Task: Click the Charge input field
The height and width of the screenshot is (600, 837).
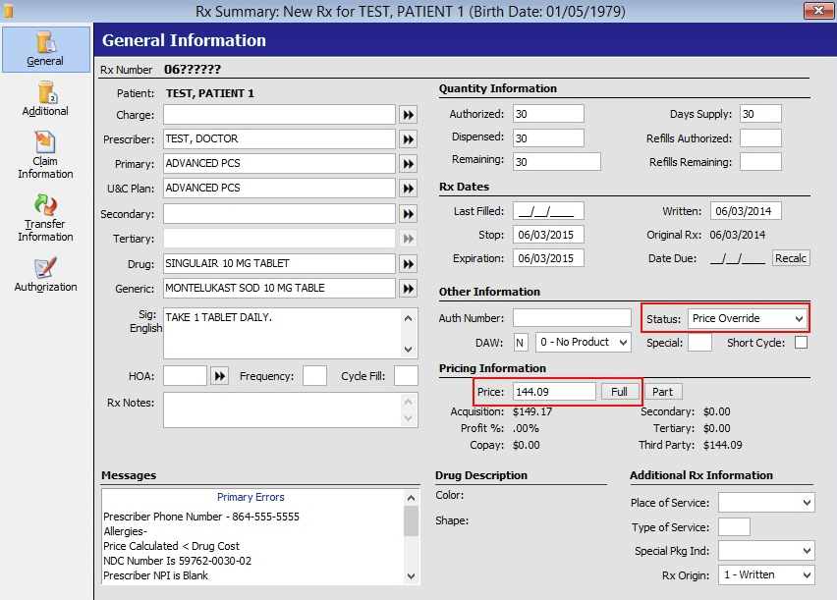Action: (279, 115)
